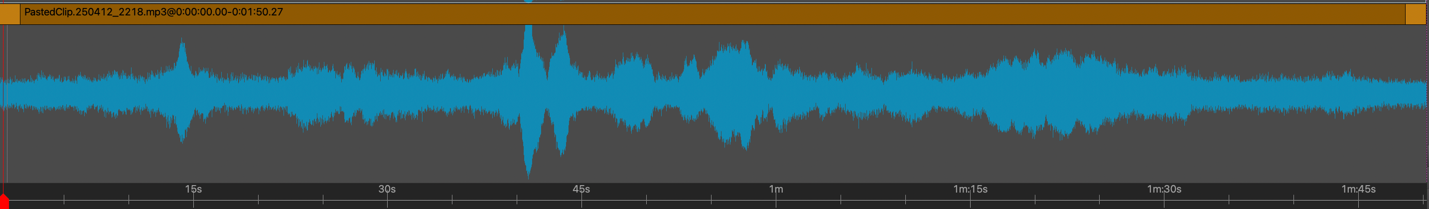Viewport: 1429px width, 209px height.
Task: Jump to the 1m:30s mark on the ruler
Action: pyautogui.click(x=1164, y=189)
